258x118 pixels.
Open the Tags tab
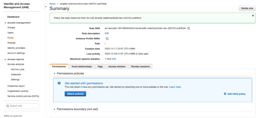100,67
